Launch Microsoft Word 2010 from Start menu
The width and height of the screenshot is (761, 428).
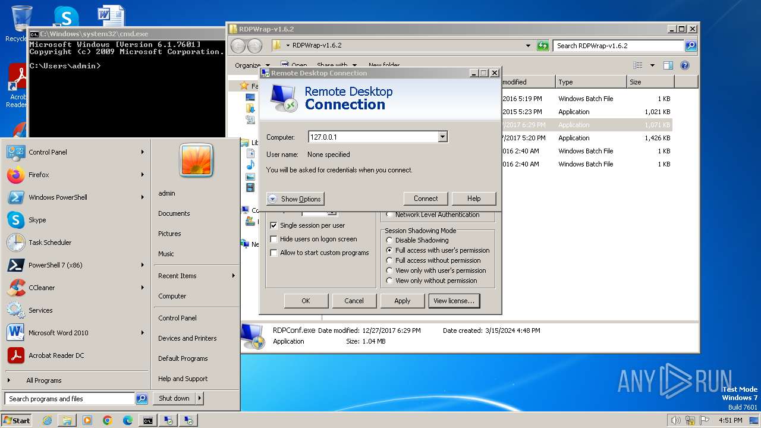click(x=75, y=333)
